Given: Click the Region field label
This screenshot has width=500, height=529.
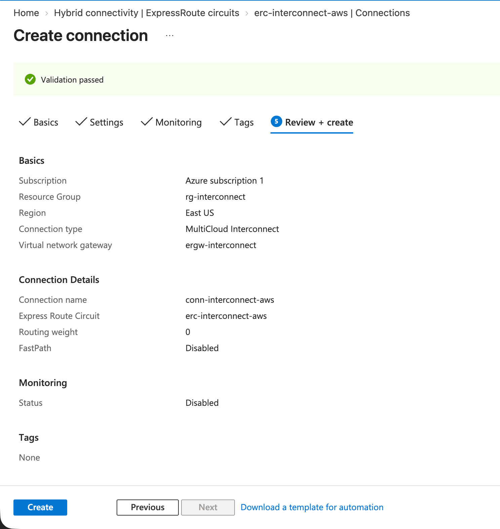Looking at the screenshot, I should (x=32, y=213).
